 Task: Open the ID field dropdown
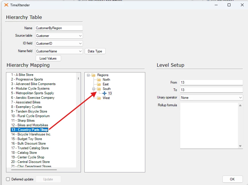tap(80, 44)
